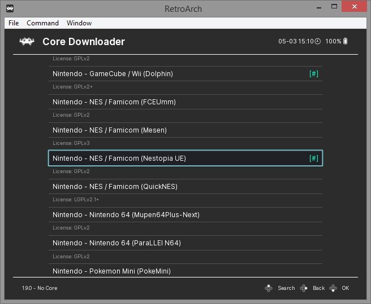The height and width of the screenshot is (304, 371).
Task: Click the RetroArch window title bar icon
Action: pos(10,8)
